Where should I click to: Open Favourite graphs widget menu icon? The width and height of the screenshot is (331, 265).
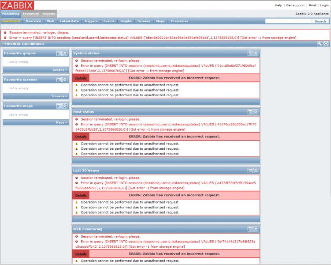59,53
